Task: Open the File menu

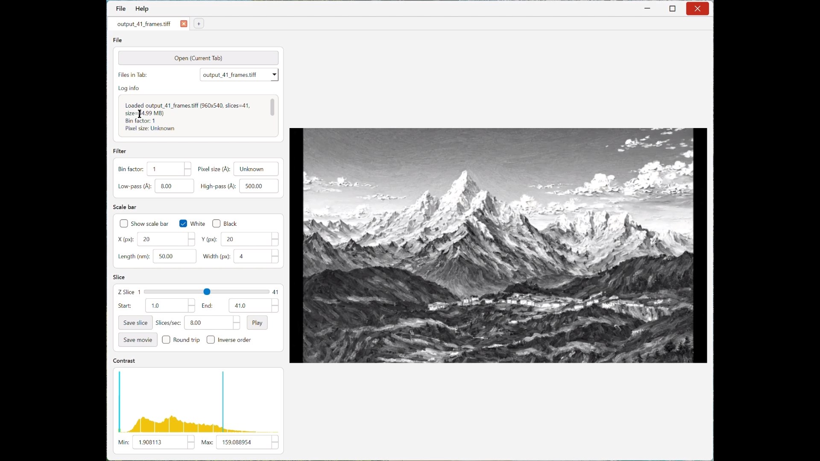Action: click(x=121, y=9)
